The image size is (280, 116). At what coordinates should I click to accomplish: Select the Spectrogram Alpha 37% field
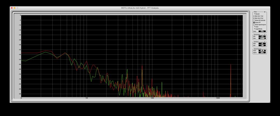[x=262, y=53]
